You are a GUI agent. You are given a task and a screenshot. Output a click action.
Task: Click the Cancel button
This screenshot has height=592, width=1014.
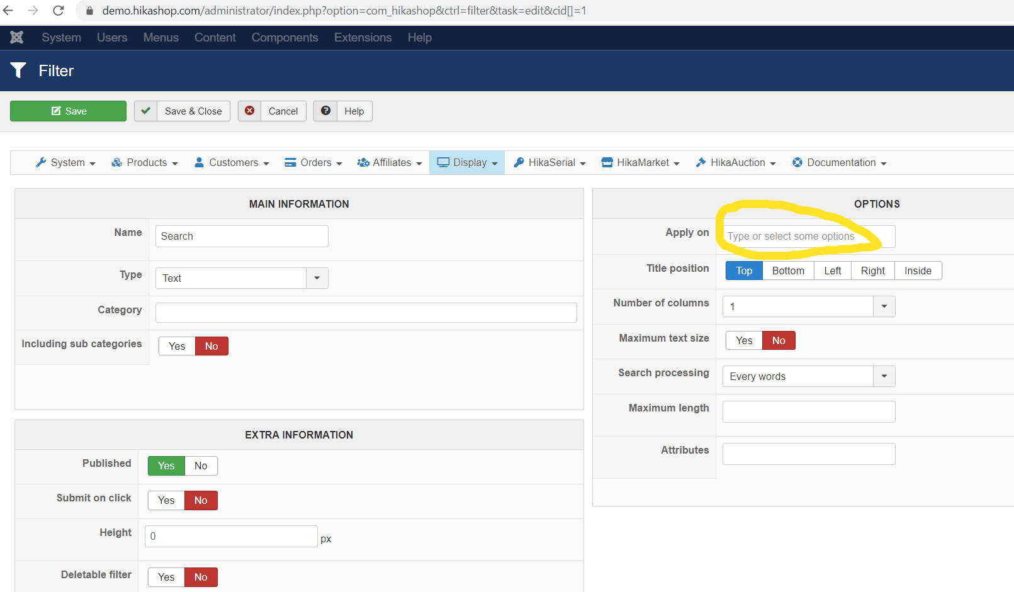[x=272, y=111]
